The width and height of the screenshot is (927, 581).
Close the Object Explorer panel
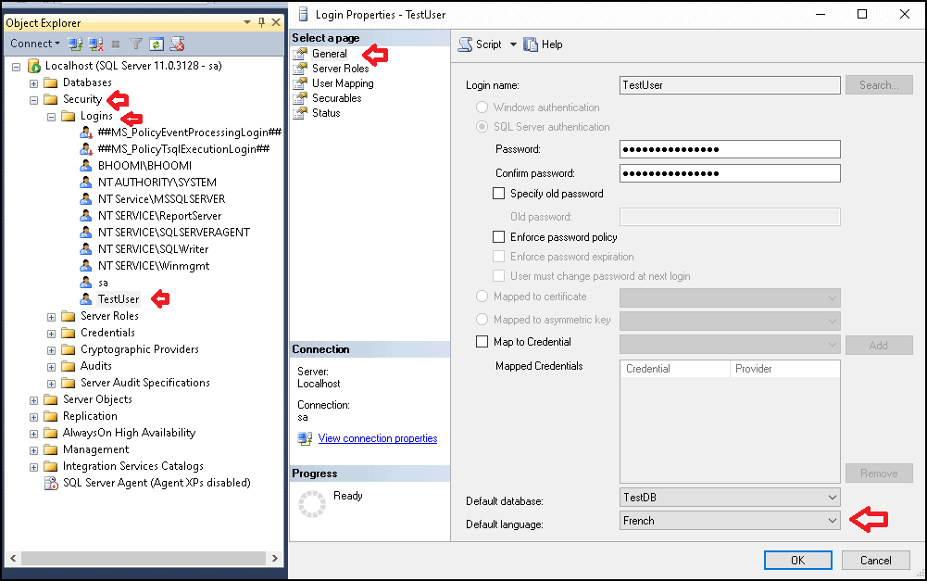coord(275,22)
